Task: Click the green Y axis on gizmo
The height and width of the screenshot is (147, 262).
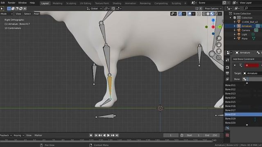Action: tap(220, 27)
